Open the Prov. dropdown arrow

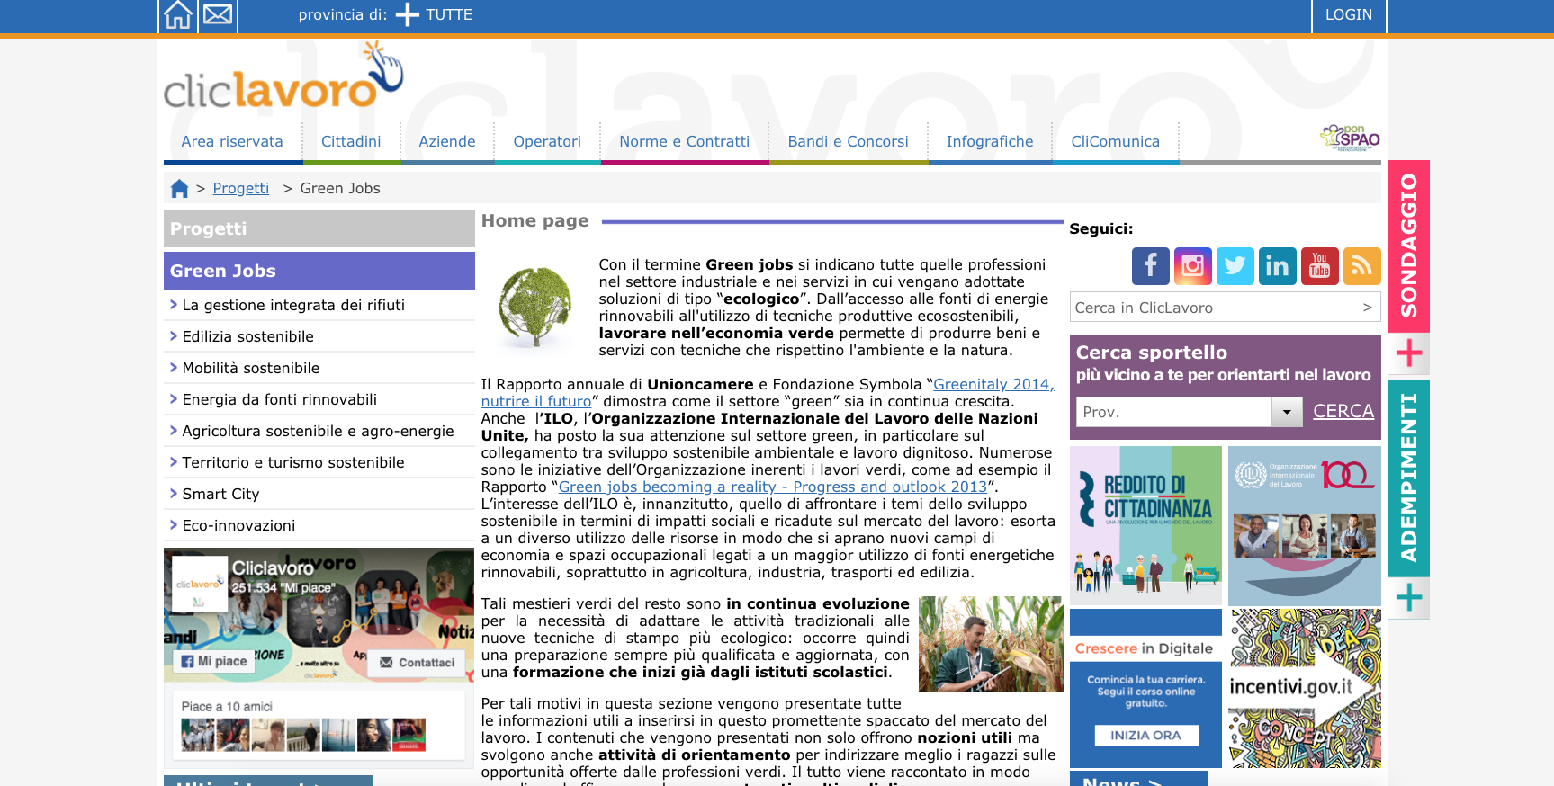(x=1287, y=412)
